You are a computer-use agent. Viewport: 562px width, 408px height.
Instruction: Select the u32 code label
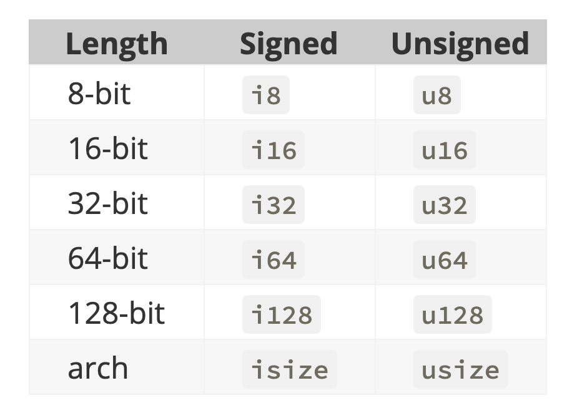click(x=445, y=205)
